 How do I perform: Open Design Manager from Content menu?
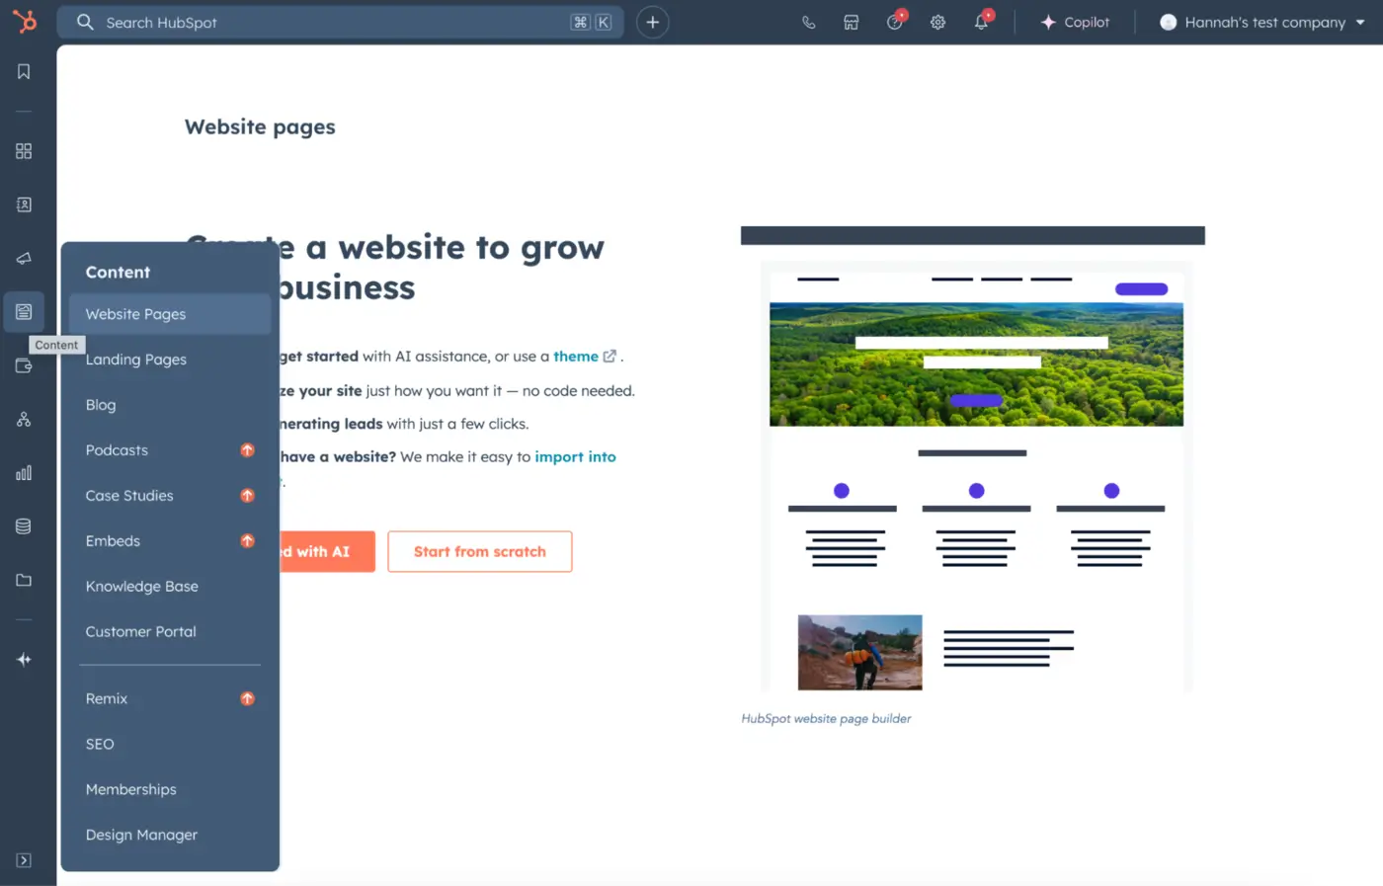[141, 835]
